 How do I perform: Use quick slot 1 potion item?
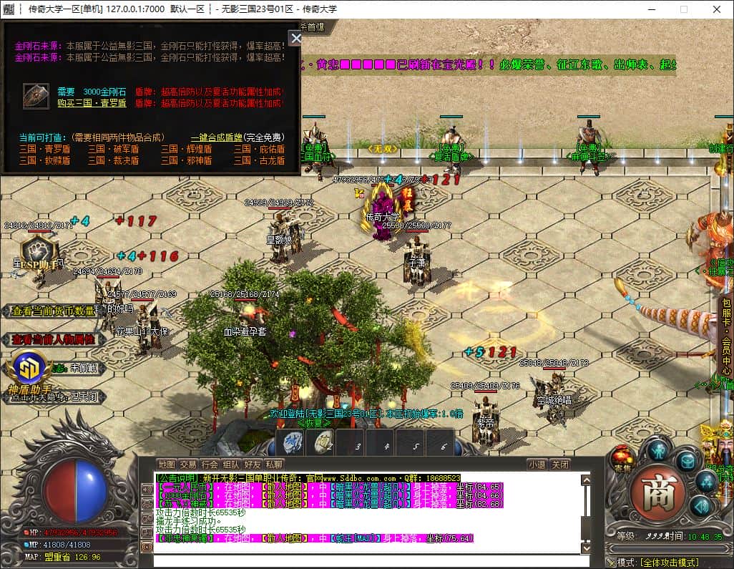(291, 443)
